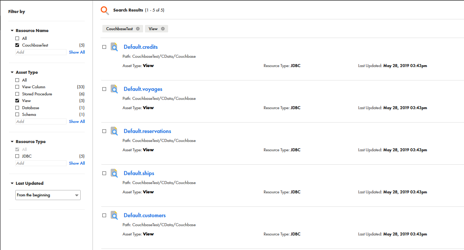Remove the View filter chip
Screen dimensions: 464x250
(163, 29)
